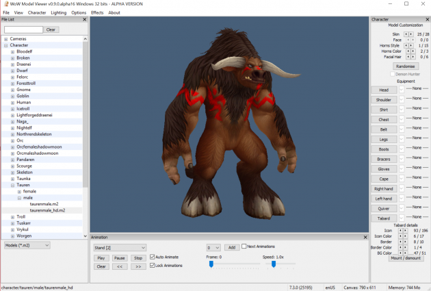The image size is (431, 291).
Task: Click Facial Hair next arrow
Action: click(x=413, y=57)
